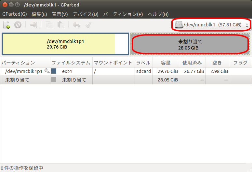Click the key icon beside /dev/mmcblk1p1
The height and width of the screenshot is (172, 252).
point(47,71)
